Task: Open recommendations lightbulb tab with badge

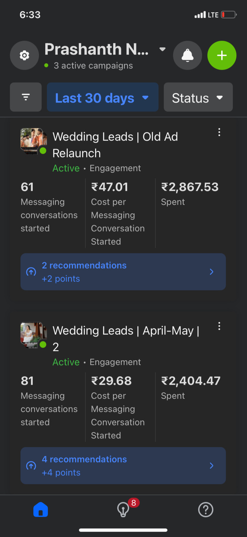Action: point(123,510)
